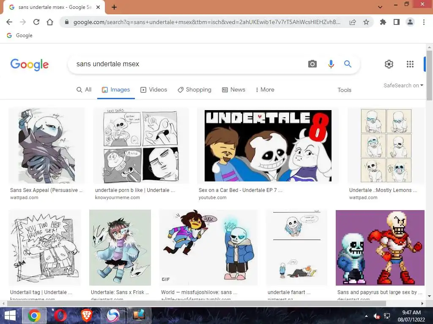Switch to the All results tab

[x=84, y=90]
